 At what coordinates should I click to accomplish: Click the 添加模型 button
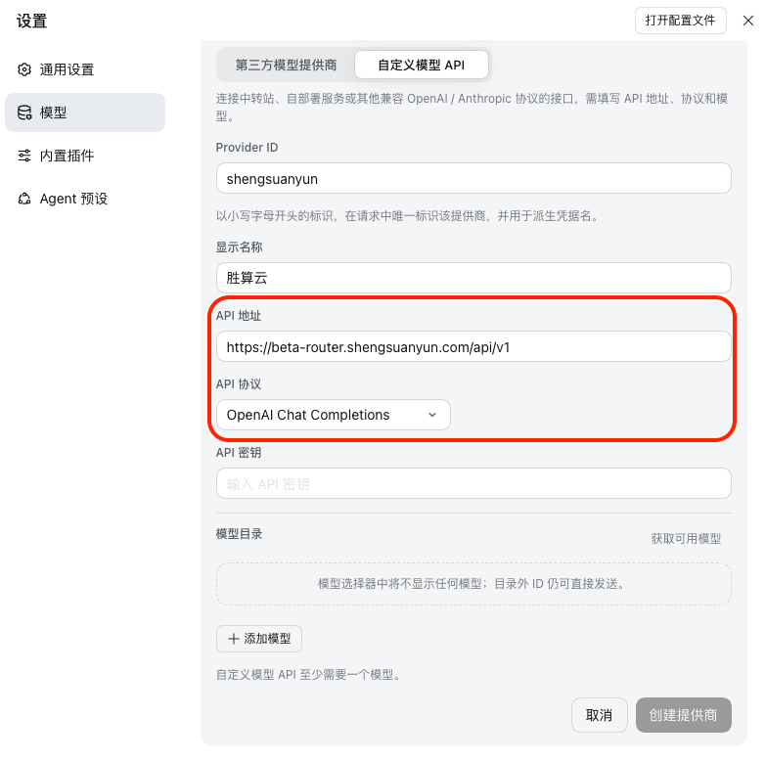(259, 639)
